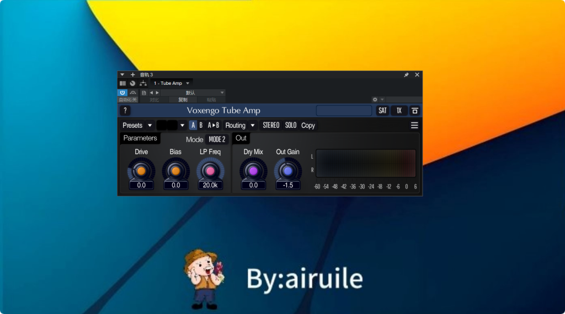565x314 pixels.
Task: Toggle the SAT output saturation button
Action: click(x=382, y=111)
